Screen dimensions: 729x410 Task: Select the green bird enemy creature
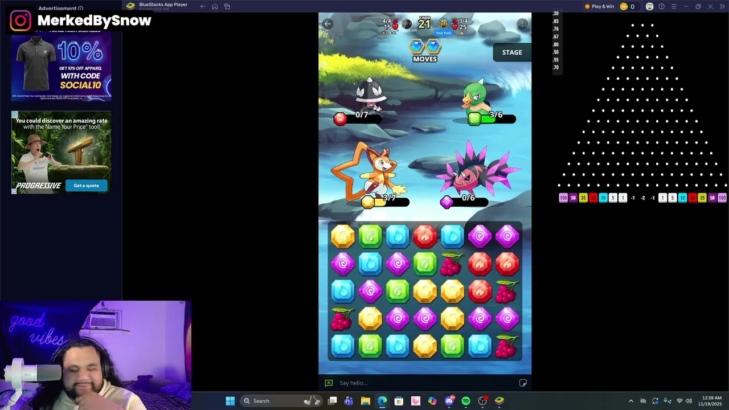[x=476, y=97]
